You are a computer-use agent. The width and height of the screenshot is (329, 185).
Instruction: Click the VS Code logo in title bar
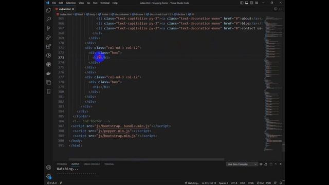click(x=48, y=3)
